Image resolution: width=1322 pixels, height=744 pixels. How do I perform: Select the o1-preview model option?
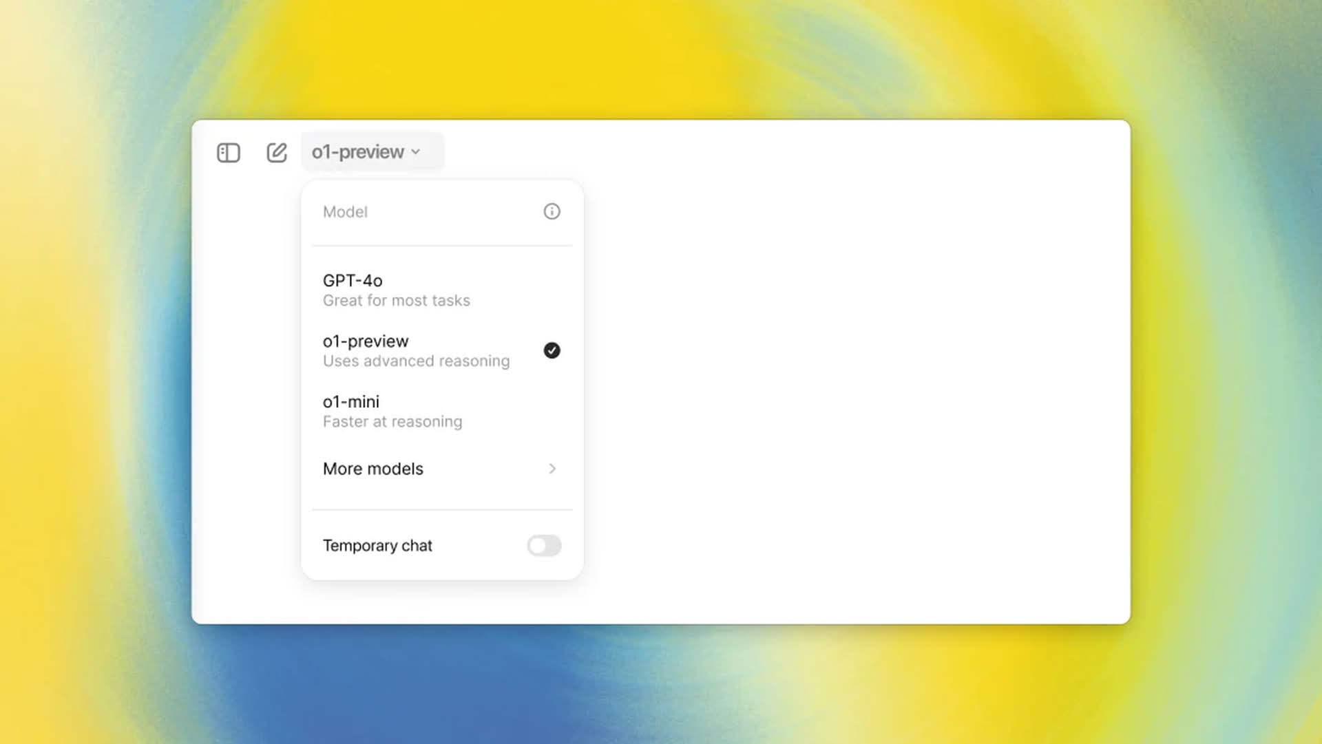pyautogui.click(x=441, y=350)
